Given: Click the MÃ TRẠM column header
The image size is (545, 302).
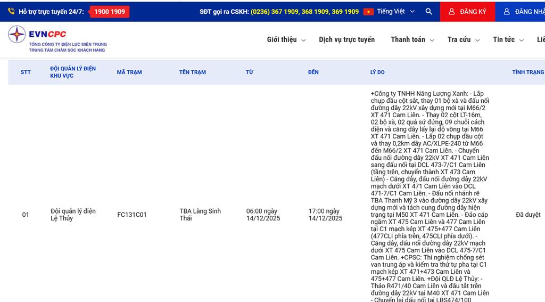Looking at the screenshot, I should click(129, 72).
